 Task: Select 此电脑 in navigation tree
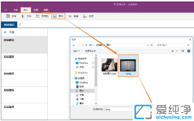point(80,78)
